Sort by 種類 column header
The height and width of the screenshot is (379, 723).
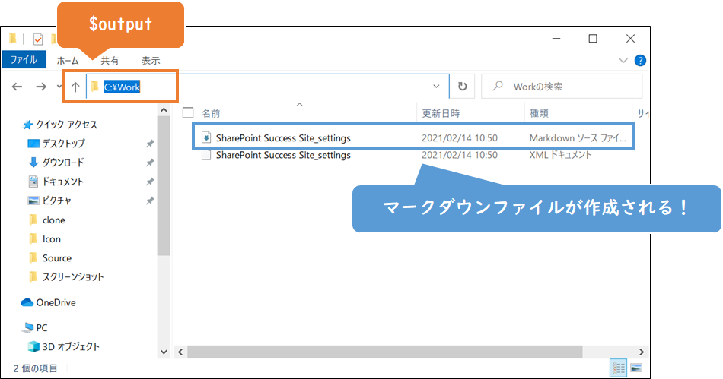pos(539,114)
